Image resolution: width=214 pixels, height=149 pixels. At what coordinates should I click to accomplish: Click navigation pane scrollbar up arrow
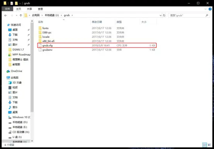(x=32, y=21)
